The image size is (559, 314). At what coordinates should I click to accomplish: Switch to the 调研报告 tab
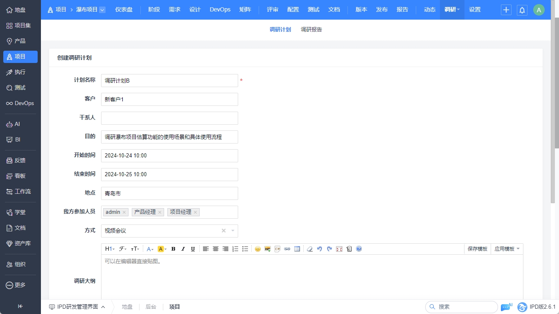coord(311,29)
